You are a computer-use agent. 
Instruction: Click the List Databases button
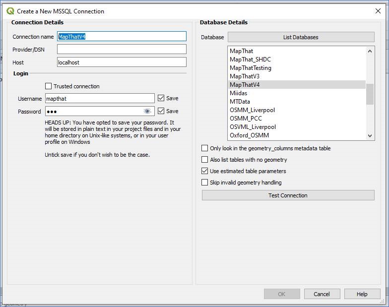301,37
